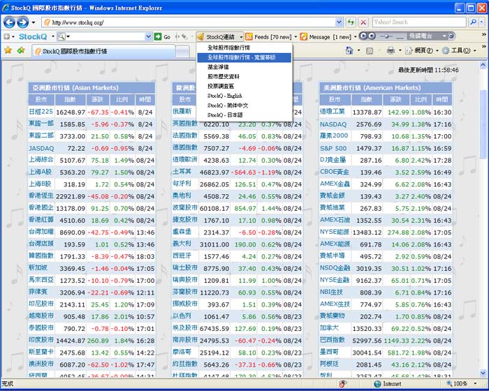Click the popup blocker status bar icon

click(x=343, y=384)
